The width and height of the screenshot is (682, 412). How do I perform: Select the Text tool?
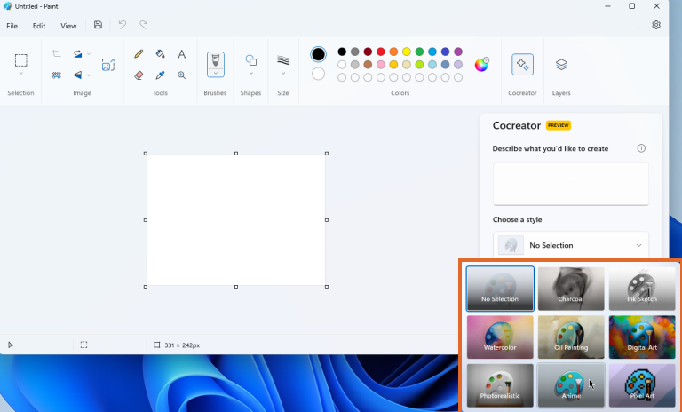(x=182, y=53)
